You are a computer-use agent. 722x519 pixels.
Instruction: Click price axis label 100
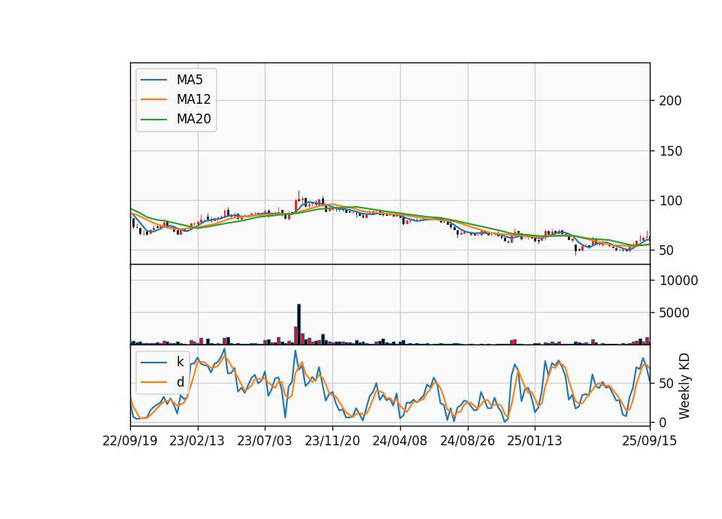[x=670, y=201]
